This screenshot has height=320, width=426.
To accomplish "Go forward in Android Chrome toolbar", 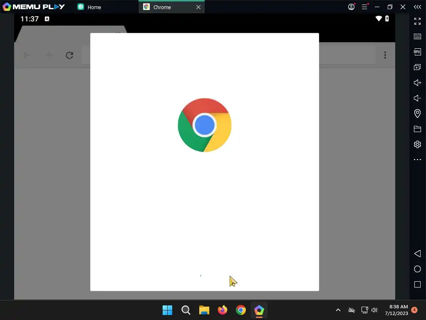I will coord(48,55).
